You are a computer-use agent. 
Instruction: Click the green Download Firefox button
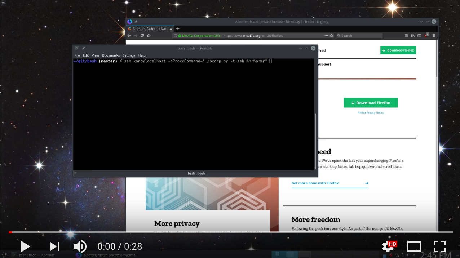tap(371, 103)
